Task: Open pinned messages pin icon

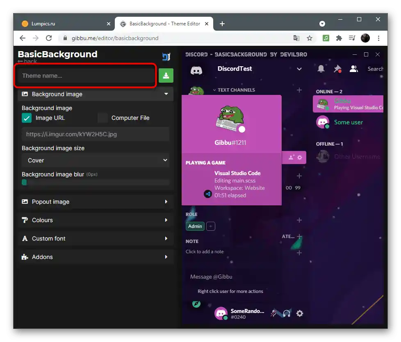Action: [337, 69]
